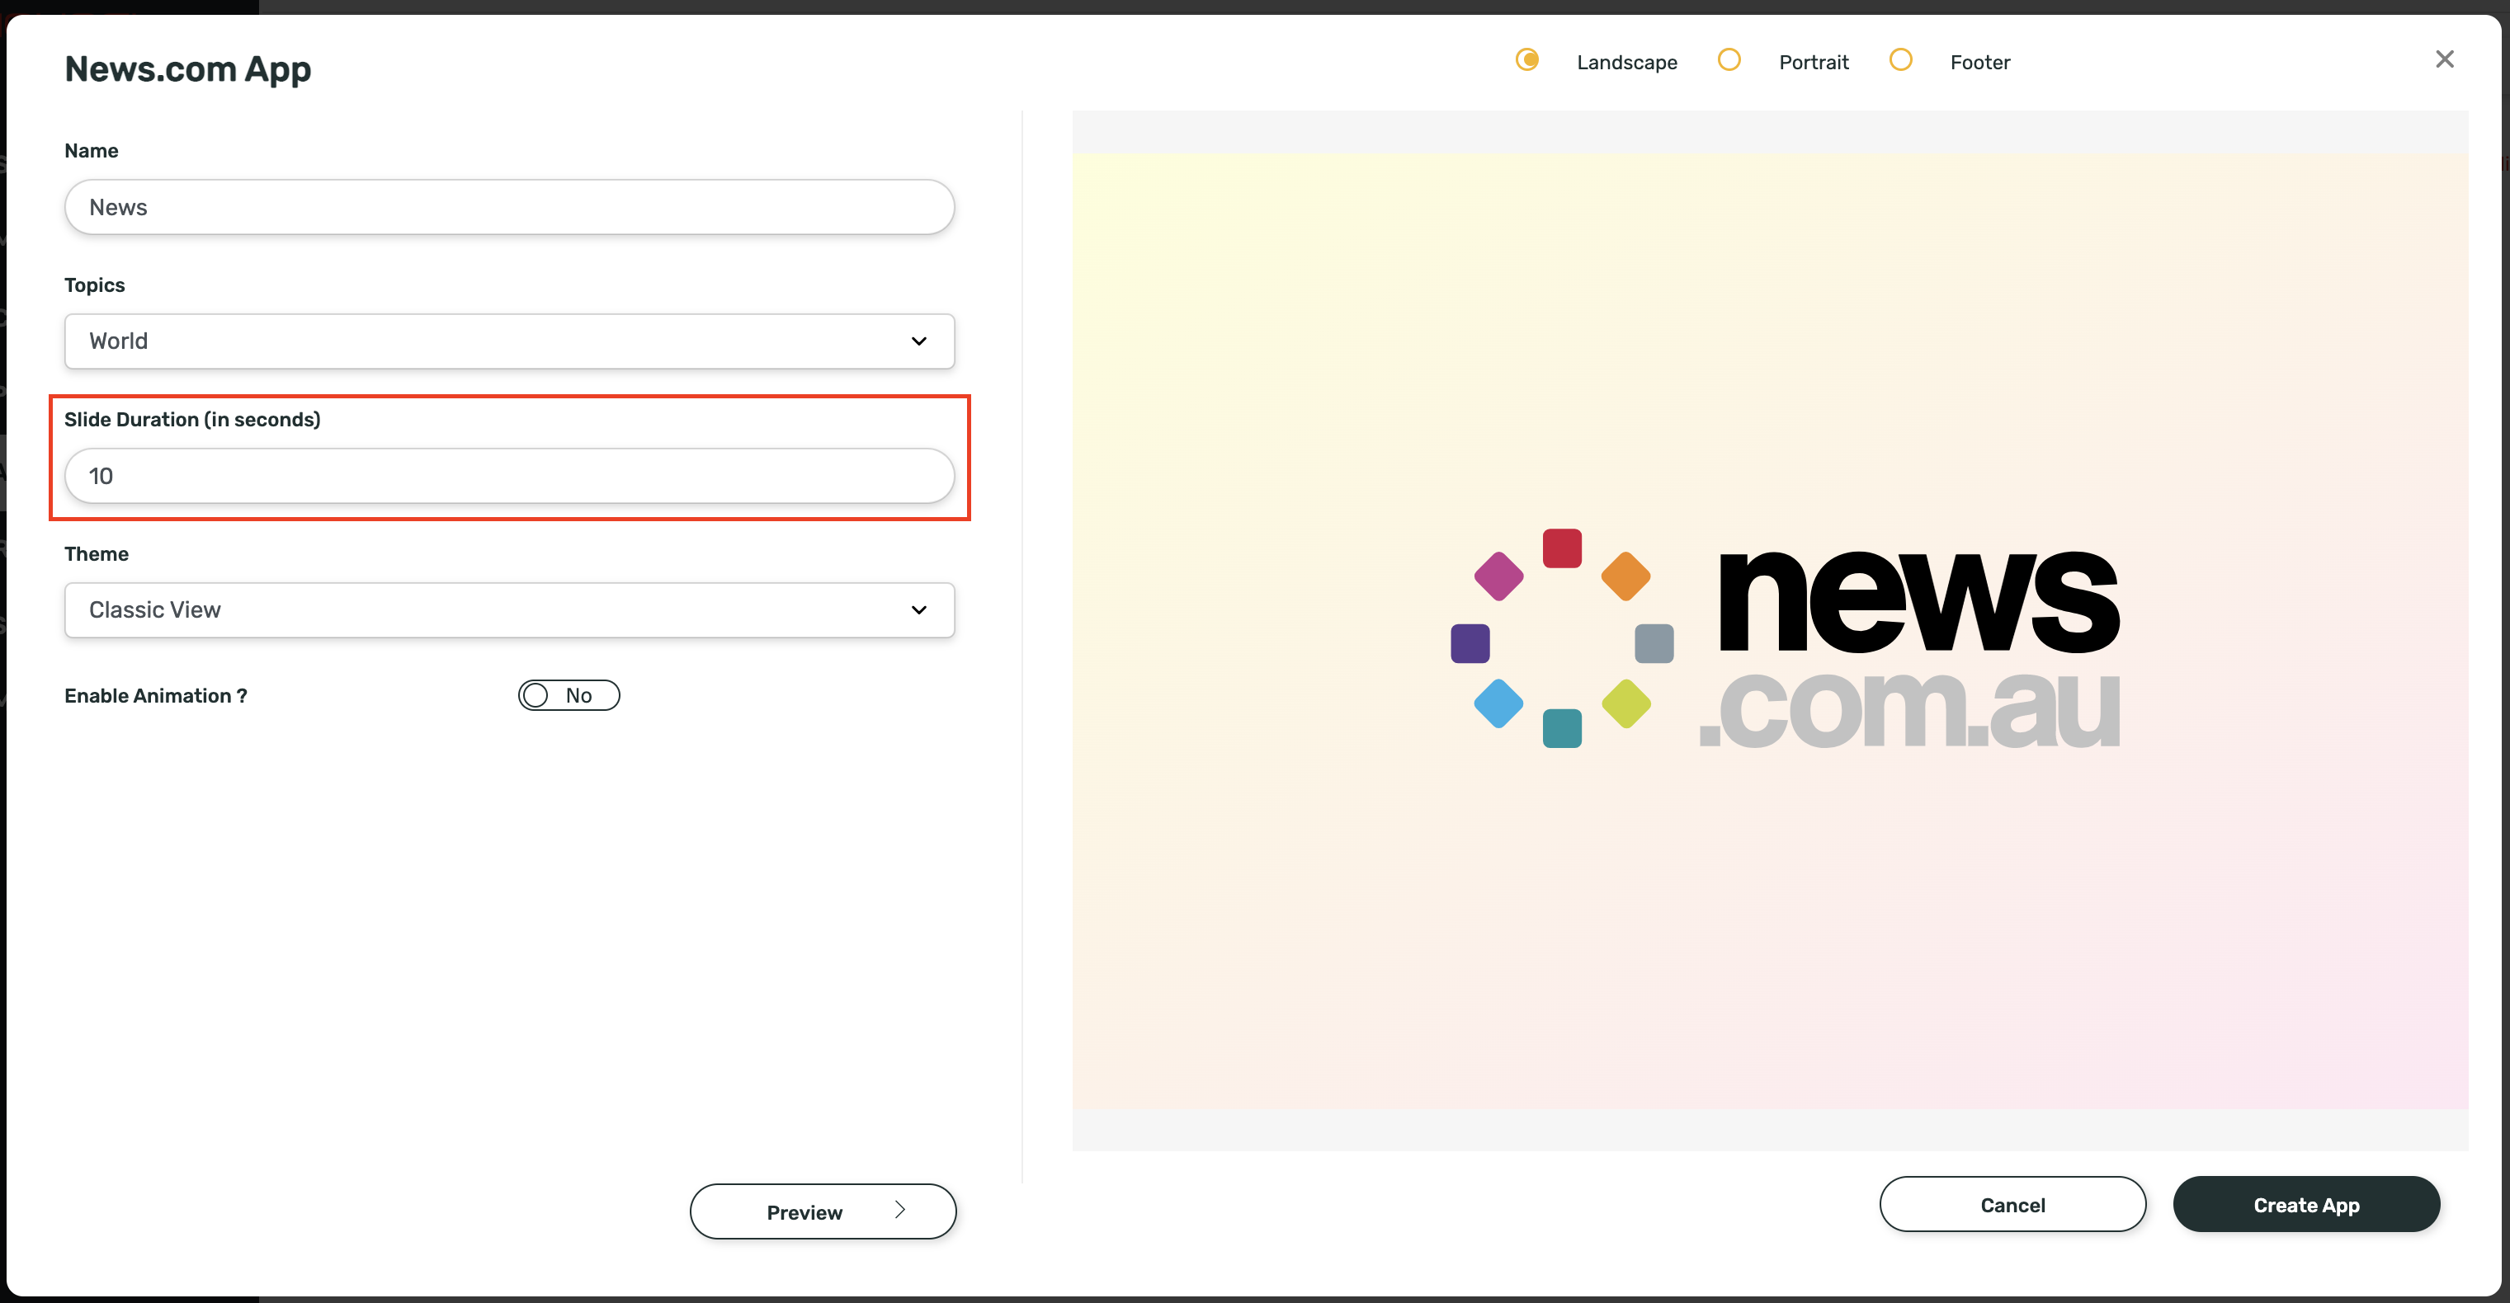Click the Topics dropdown chevron arrow
Image resolution: width=2510 pixels, height=1303 pixels.
pyautogui.click(x=918, y=341)
